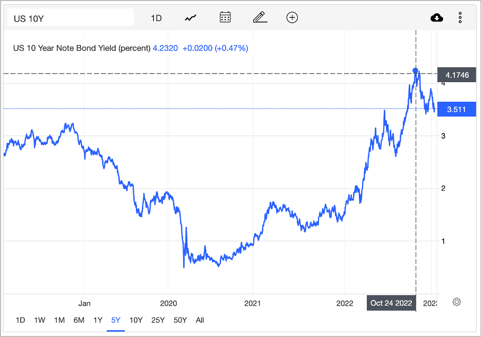This screenshot has height=337, width=482.
Task: Open the line chart type icon
Action: (191, 18)
